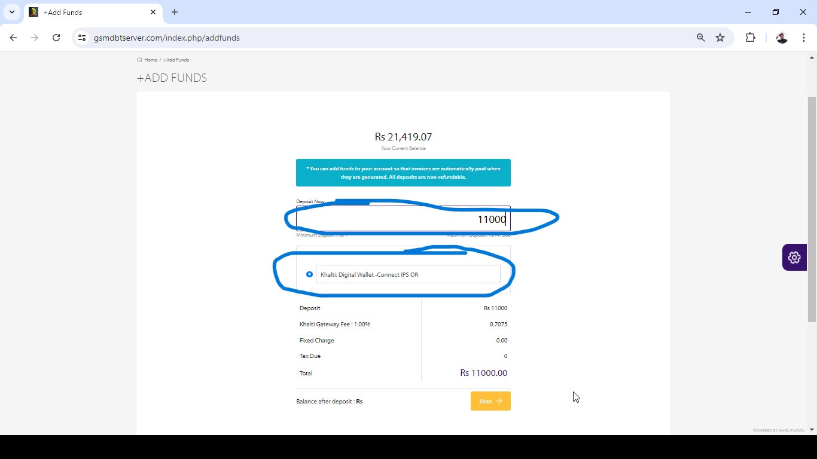Screen dimensions: 817x459
Task: Click the Balance after deposit text
Action: tap(329, 401)
